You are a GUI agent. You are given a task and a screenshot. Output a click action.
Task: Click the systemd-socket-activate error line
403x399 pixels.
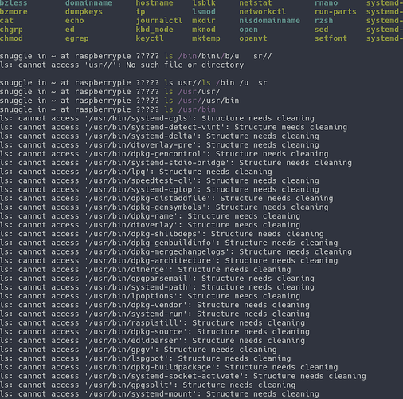(x=183, y=376)
